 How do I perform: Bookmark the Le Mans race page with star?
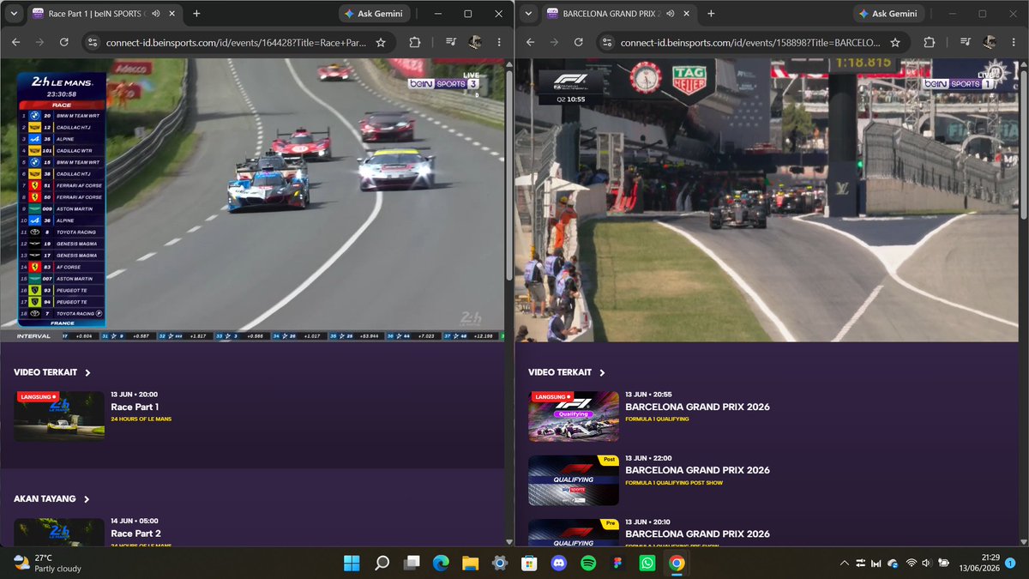381,42
